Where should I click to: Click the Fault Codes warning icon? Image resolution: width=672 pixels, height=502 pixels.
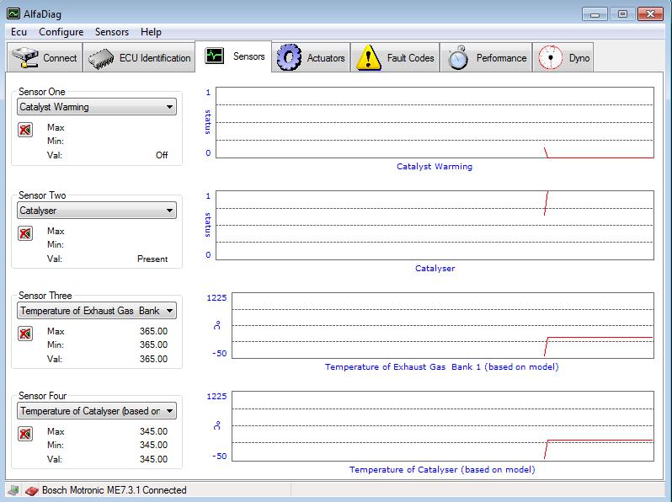click(369, 58)
